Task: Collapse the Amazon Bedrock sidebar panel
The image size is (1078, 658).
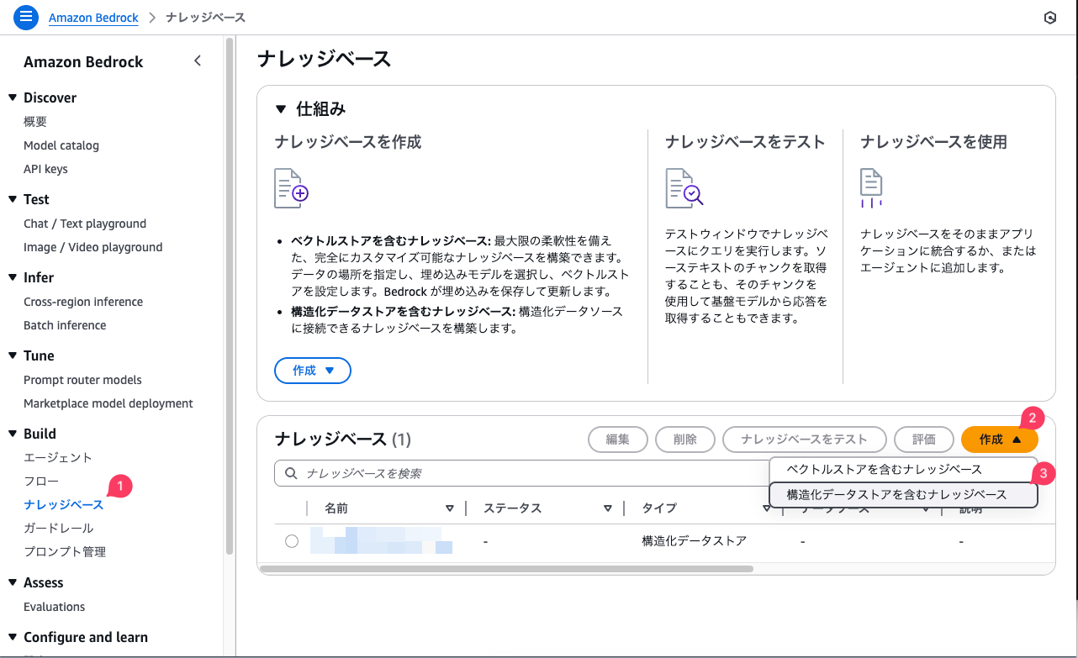Action: pyautogui.click(x=198, y=61)
